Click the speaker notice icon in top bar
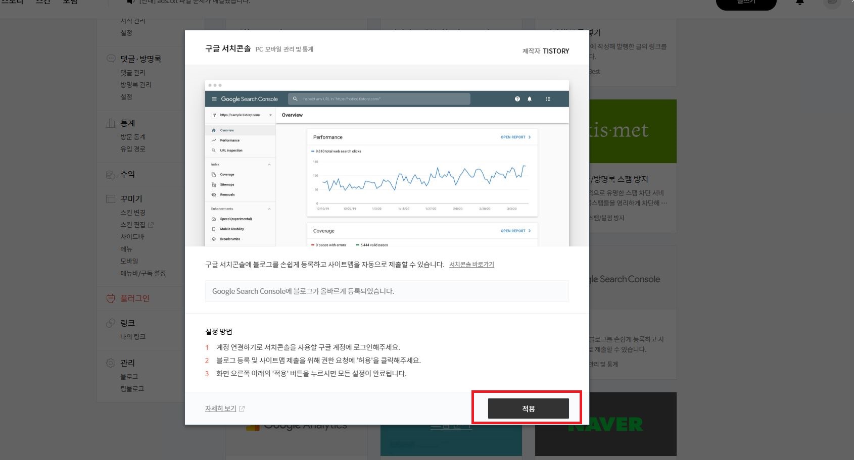The width and height of the screenshot is (854, 460). coord(130,2)
